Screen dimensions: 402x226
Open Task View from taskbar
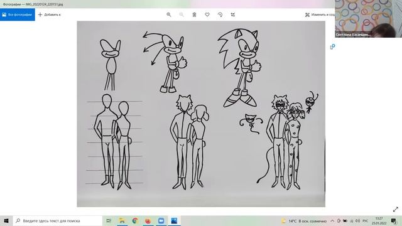click(x=109, y=220)
